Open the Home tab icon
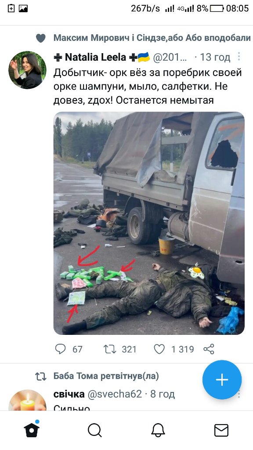The image size is (253, 450). tap(32, 429)
